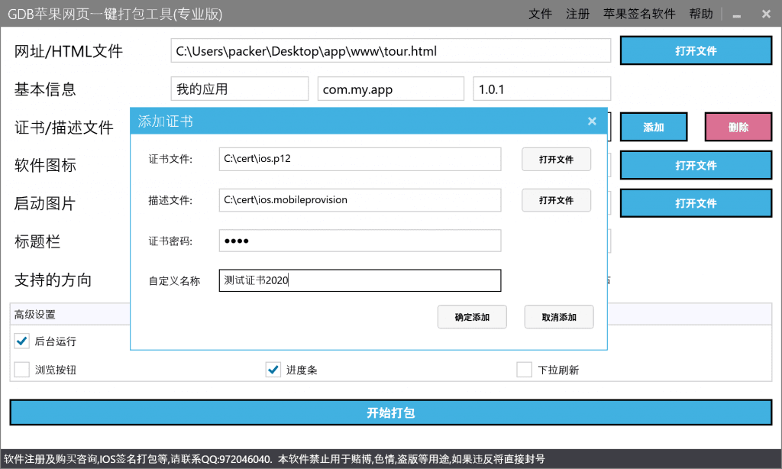
Task: Enable the 浏览按钮 checkbox
Action: pos(22,370)
